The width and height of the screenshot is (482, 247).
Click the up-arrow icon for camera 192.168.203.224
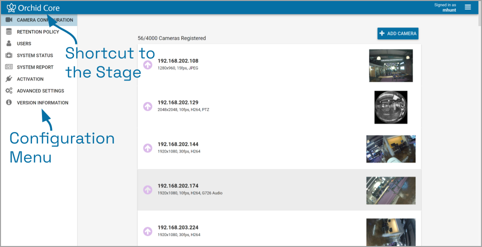[147, 231]
